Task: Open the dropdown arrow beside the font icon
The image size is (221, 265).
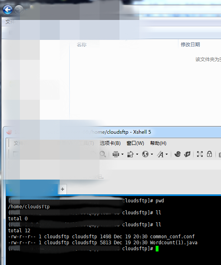Action: point(166,154)
